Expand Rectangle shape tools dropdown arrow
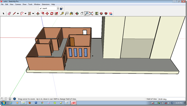187x106 pixels. 33,13
